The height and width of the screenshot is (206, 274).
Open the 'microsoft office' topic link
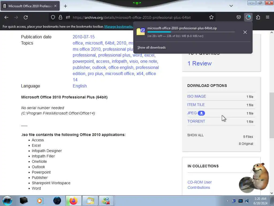(x=120, y=73)
